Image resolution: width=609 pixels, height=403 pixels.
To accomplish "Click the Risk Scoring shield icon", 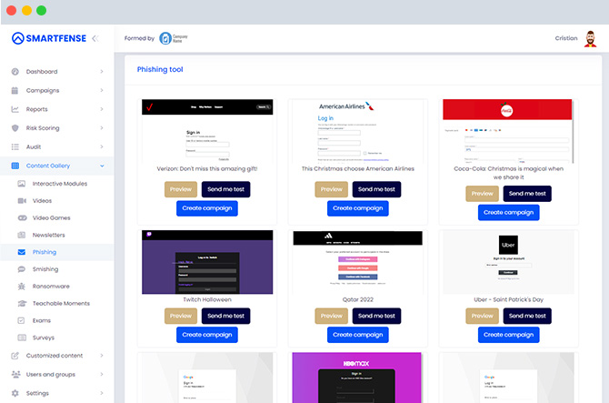I will [x=15, y=128].
